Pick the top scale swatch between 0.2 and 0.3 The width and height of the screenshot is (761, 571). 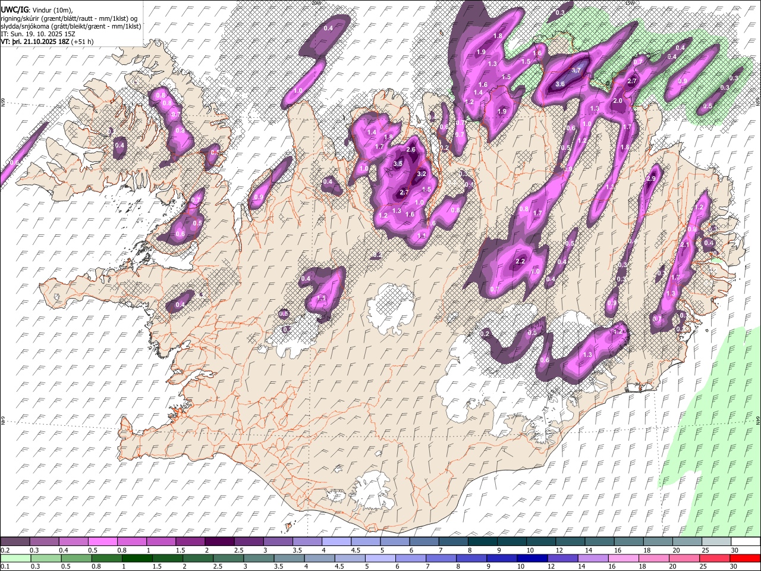[15, 542]
